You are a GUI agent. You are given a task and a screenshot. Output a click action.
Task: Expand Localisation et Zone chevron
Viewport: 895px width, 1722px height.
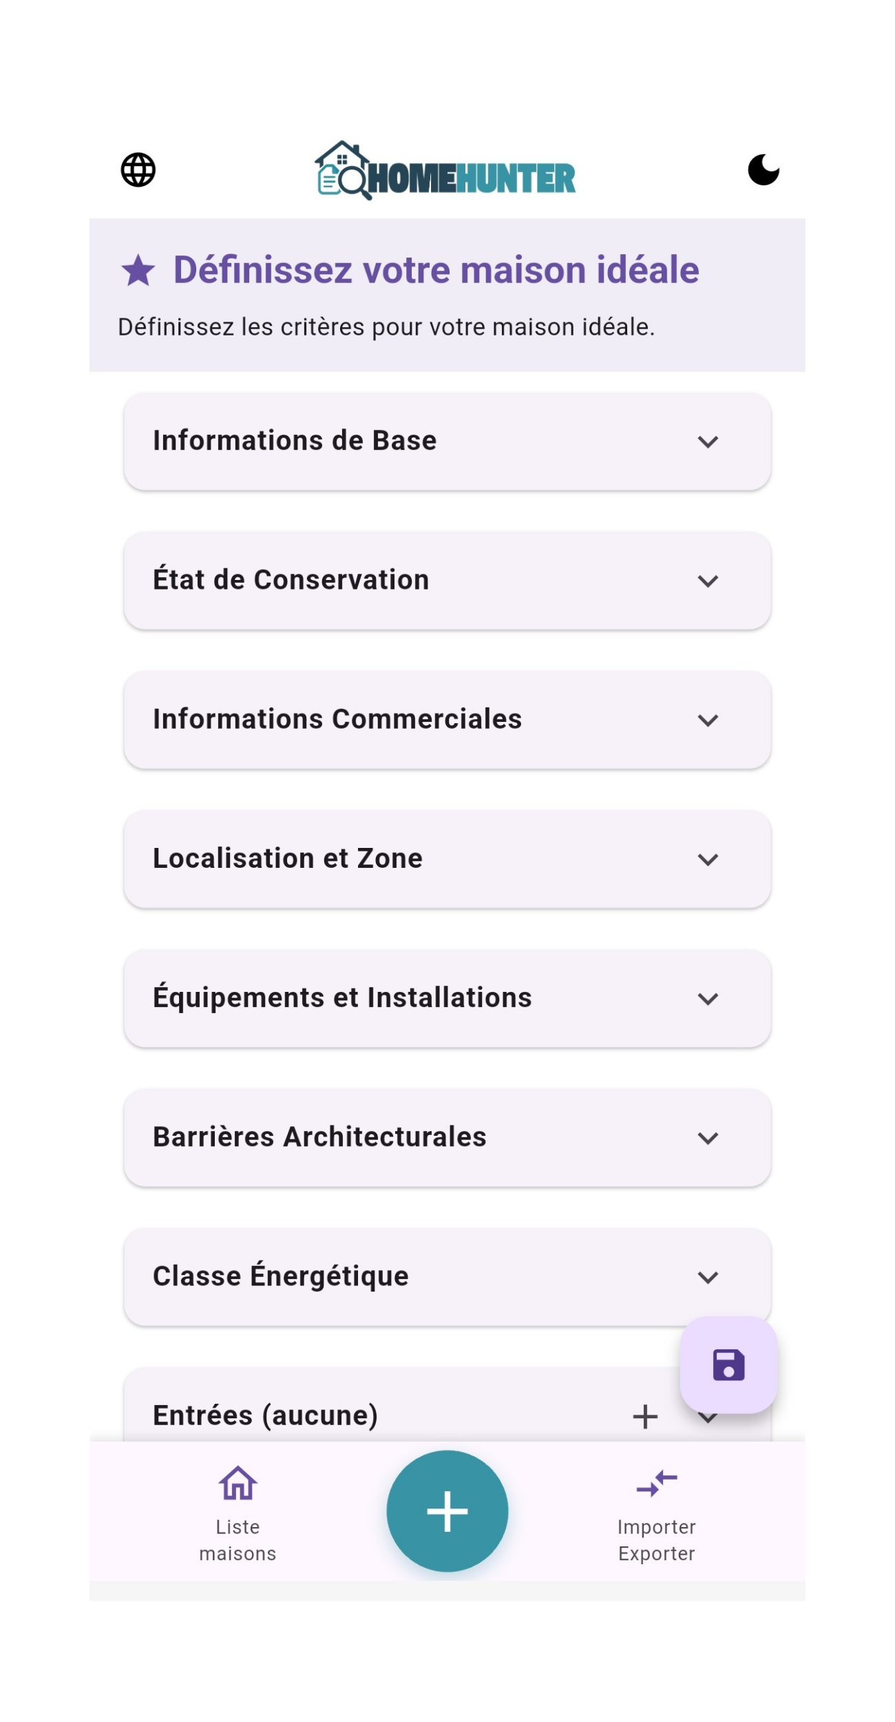pyautogui.click(x=708, y=859)
